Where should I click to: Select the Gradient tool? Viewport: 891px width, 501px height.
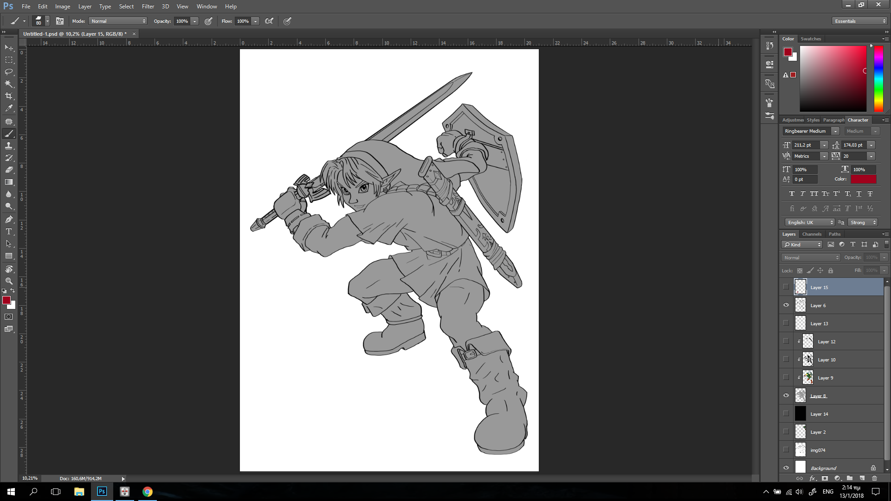pos(9,182)
